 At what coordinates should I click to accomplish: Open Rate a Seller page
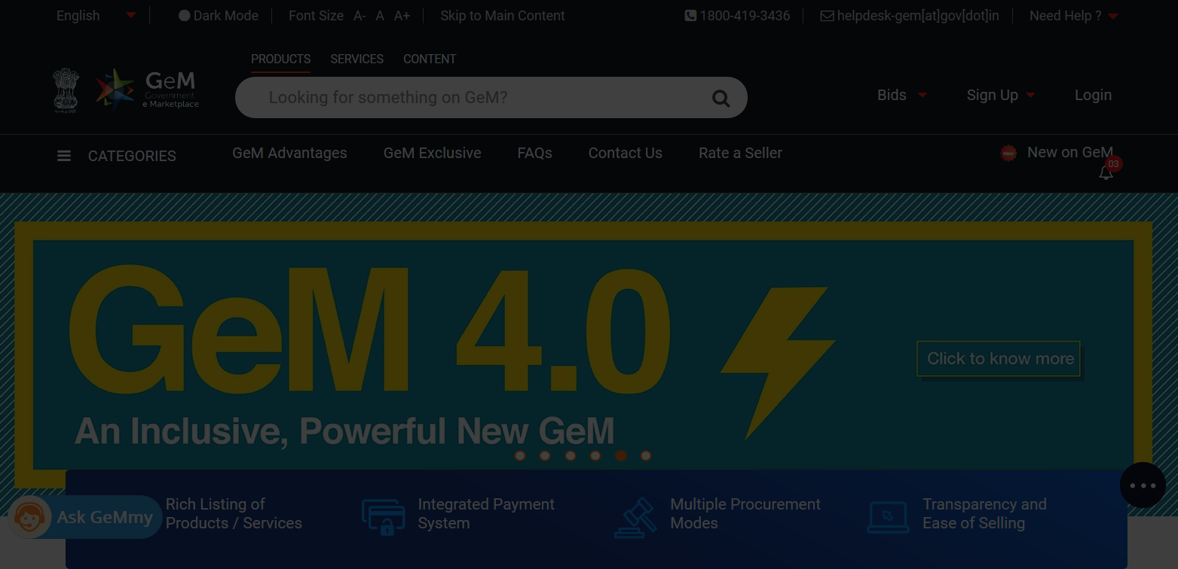click(x=740, y=153)
